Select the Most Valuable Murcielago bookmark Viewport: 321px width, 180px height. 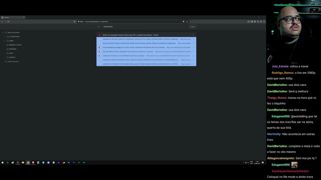(146, 47)
